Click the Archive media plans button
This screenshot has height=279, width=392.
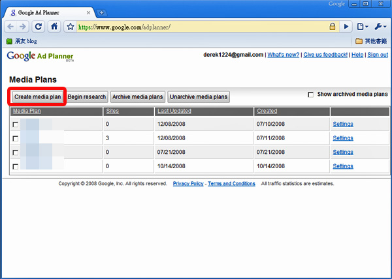pyautogui.click(x=137, y=96)
